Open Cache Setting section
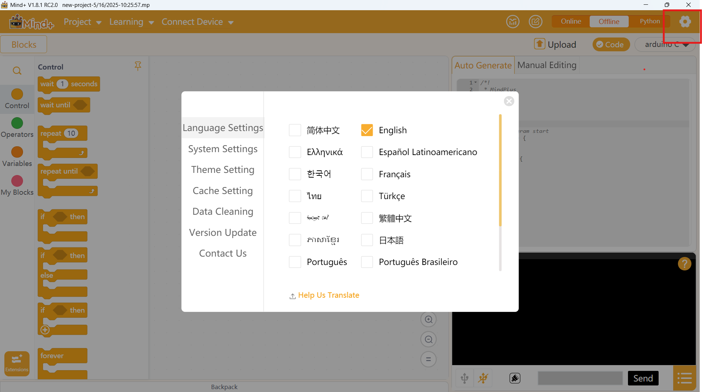The height and width of the screenshot is (392, 702). pos(223,191)
